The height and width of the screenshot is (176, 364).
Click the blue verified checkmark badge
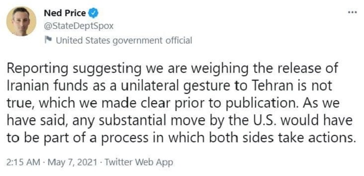tap(94, 13)
